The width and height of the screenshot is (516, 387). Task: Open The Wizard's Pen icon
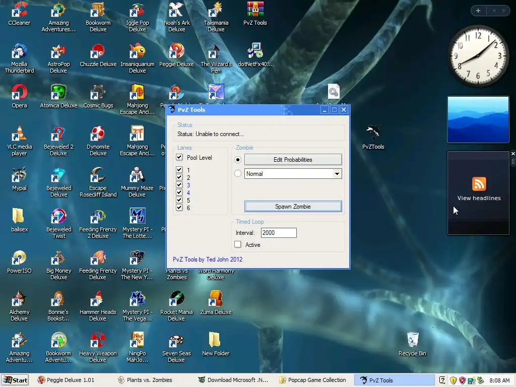[x=216, y=58]
